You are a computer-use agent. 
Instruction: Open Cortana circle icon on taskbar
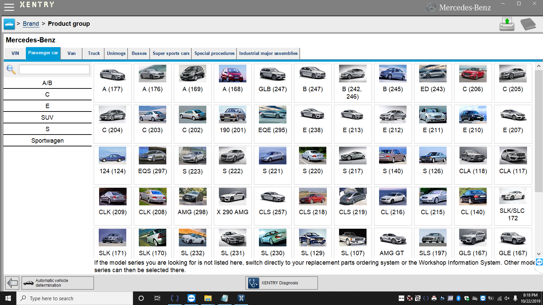pos(141,298)
